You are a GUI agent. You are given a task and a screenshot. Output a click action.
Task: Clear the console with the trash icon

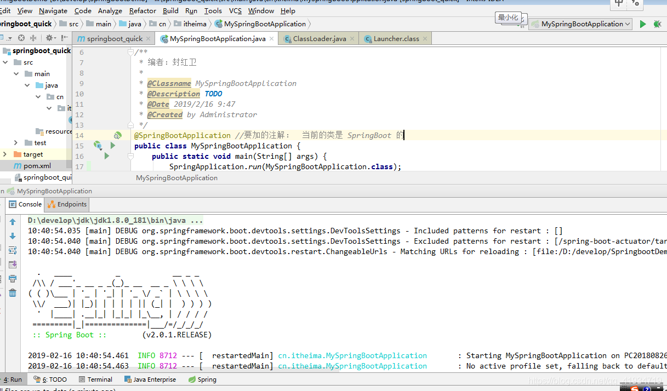tap(13, 293)
